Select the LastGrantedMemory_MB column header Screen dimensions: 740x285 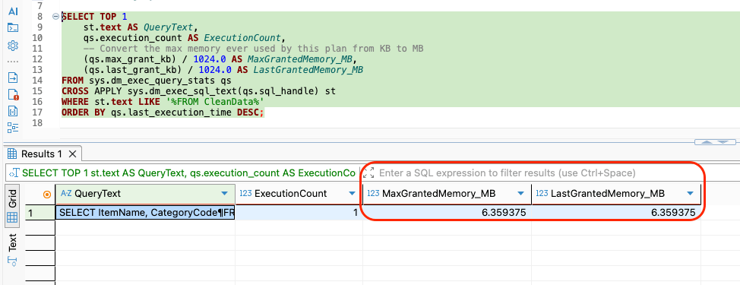(616, 194)
